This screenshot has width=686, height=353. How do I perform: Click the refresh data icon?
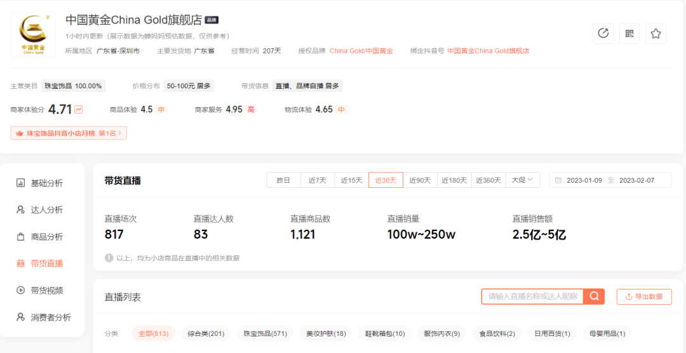(603, 33)
